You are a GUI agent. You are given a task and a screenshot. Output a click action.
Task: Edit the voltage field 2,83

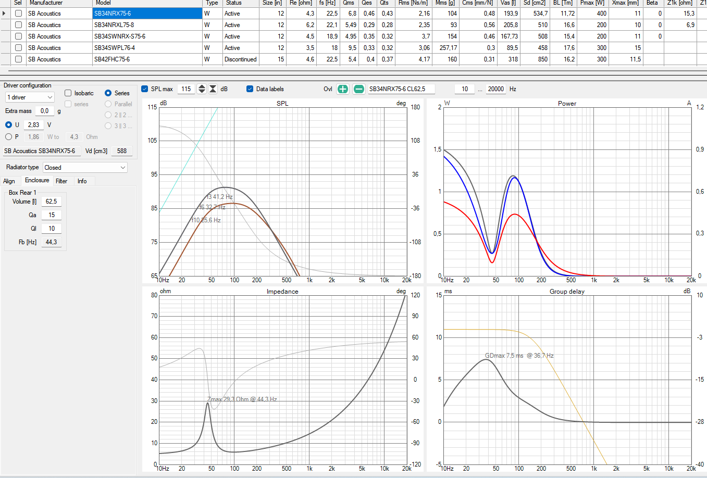(34, 125)
